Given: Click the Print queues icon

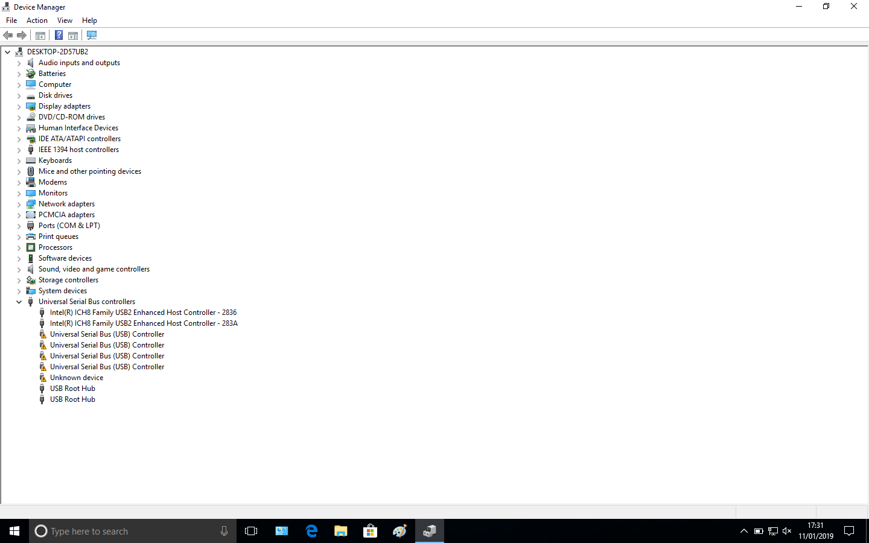Looking at the screenshot, I should click(x=31, y=237).
